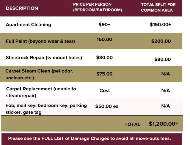Click Sheetrock Repair's price per person value

pos(104,58)
